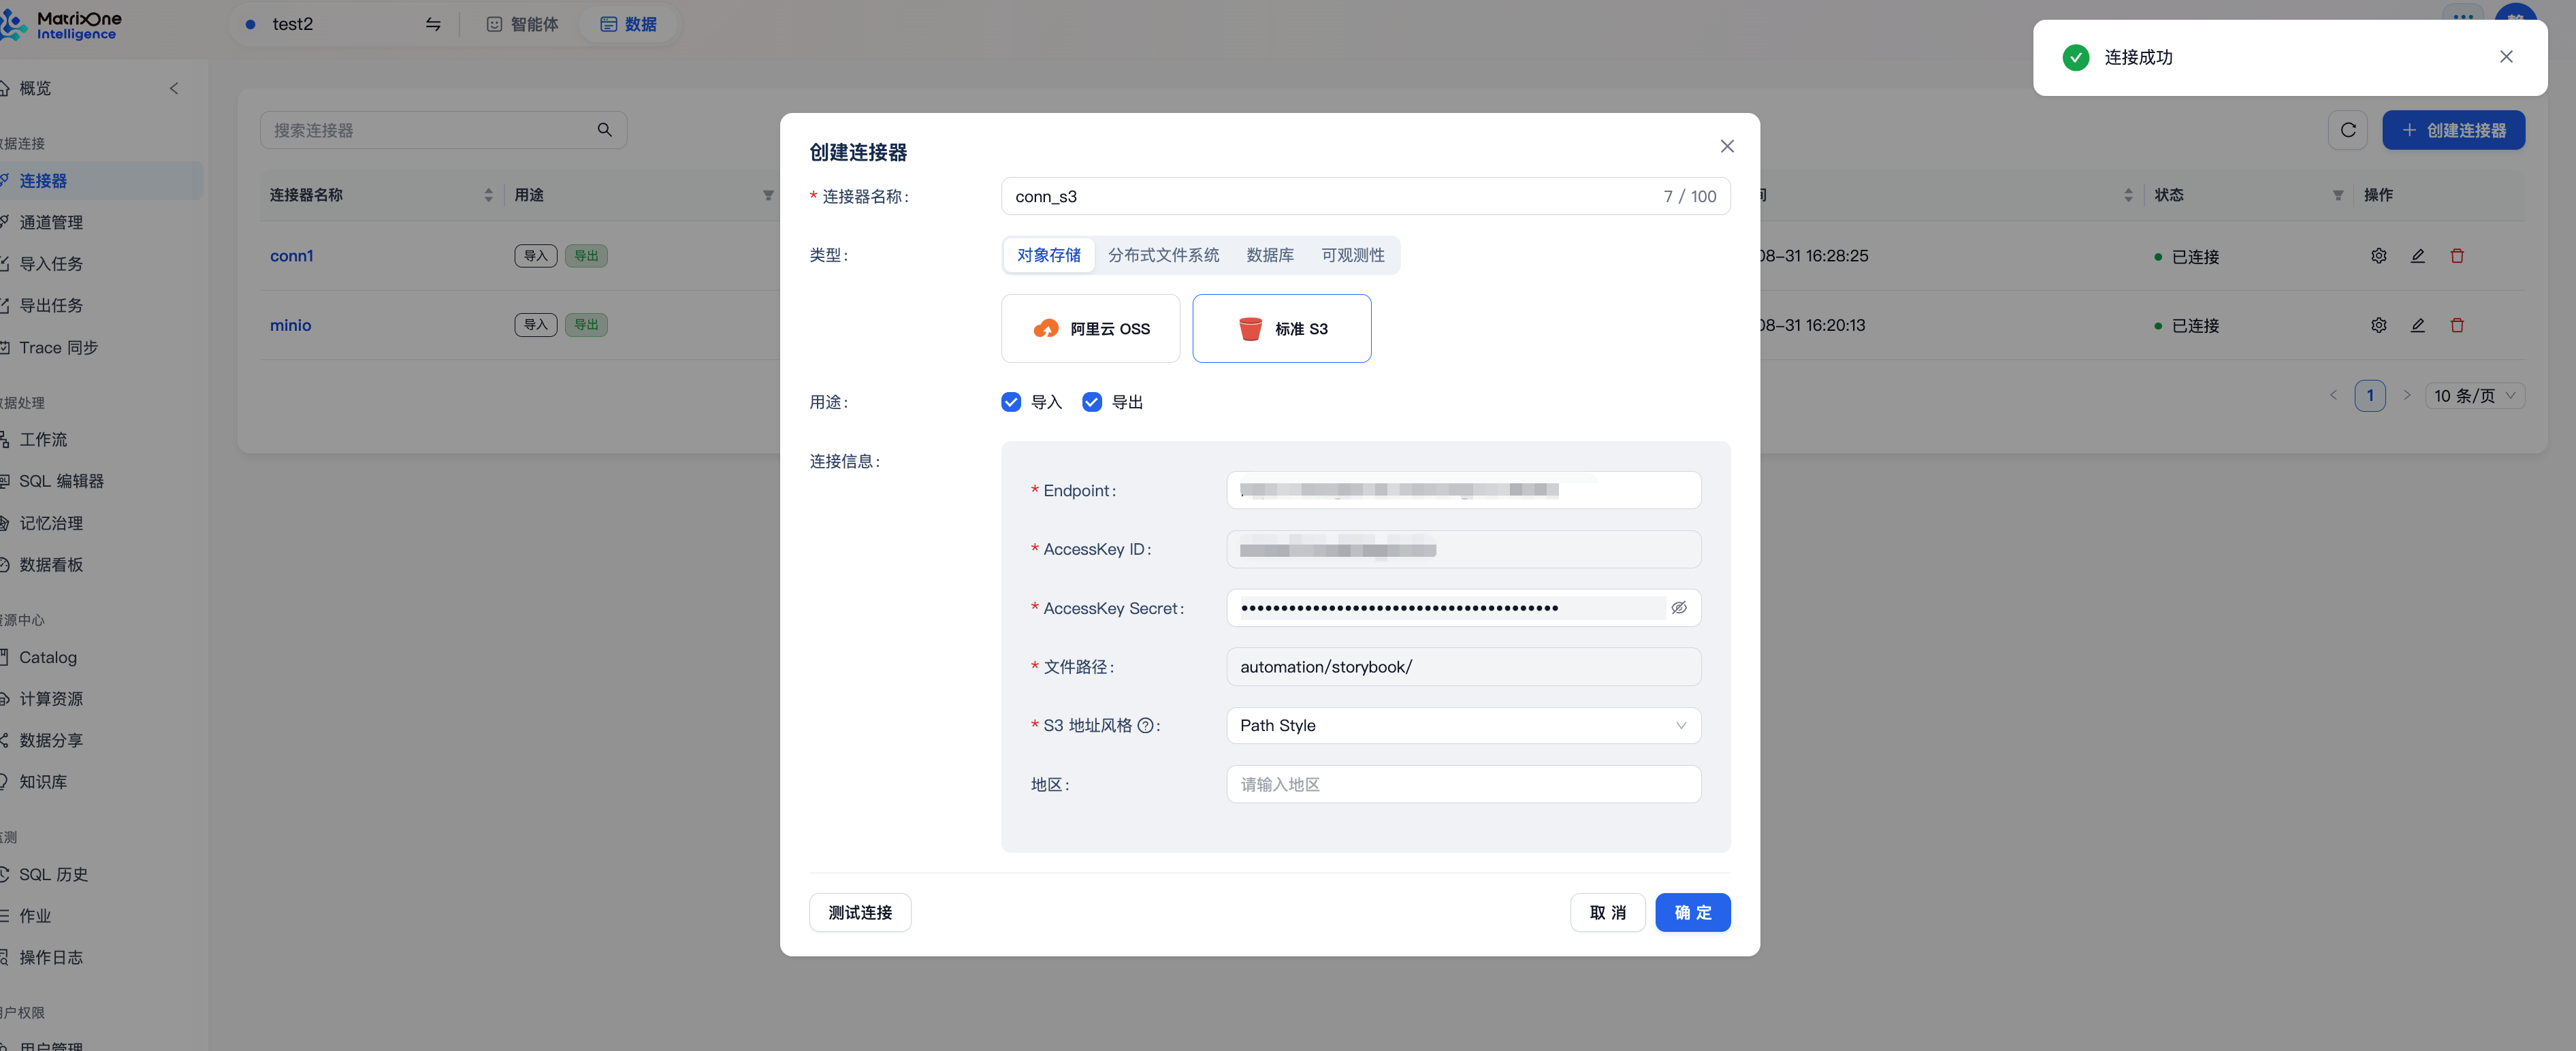Open 概览 in the sidebar

[35, 88]
